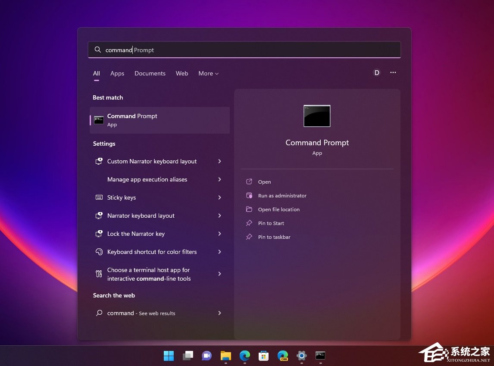Open Microsoft Store from the taskbar
The image size is (494, 366).
pos(264,356)
